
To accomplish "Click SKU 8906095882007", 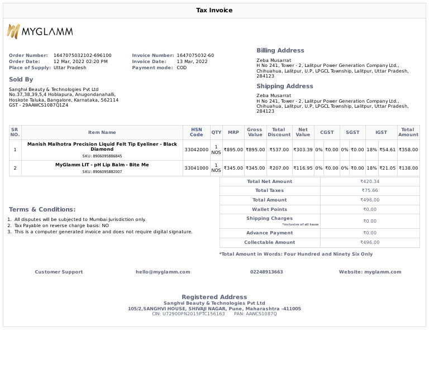I will (102, 172).
